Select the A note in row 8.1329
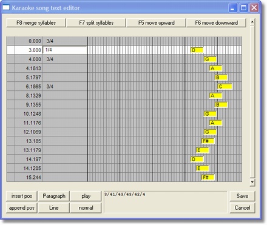The image size is (267, 225). [x=215, y=96]
